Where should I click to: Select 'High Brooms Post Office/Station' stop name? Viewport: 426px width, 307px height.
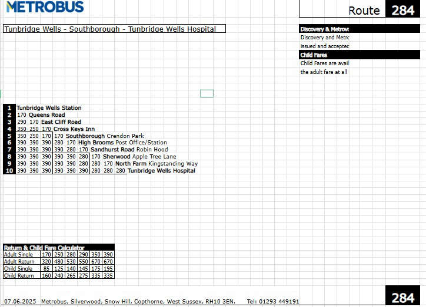point(122,143)
